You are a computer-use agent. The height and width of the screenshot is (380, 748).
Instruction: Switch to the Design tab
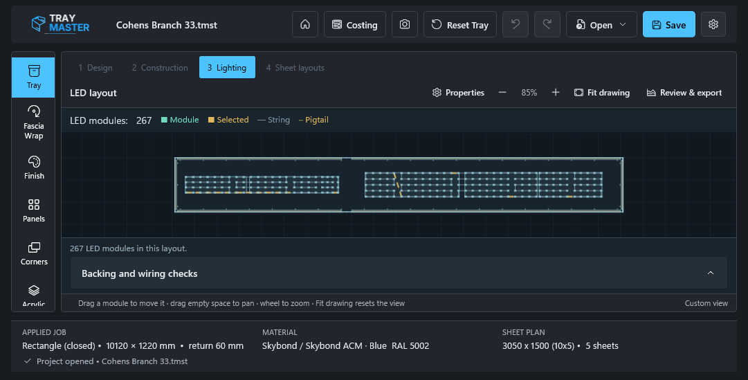[95, 67]
